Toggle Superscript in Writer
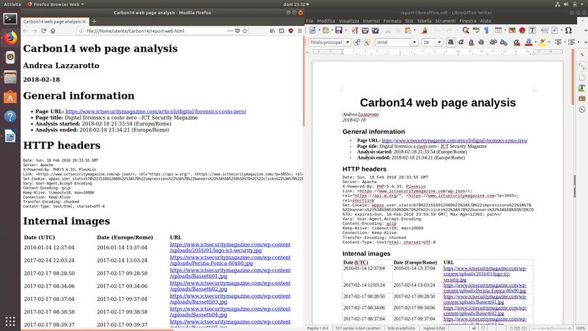Viewport: 588px width, 331px height. pyautogui.click(x=493, y=43)
